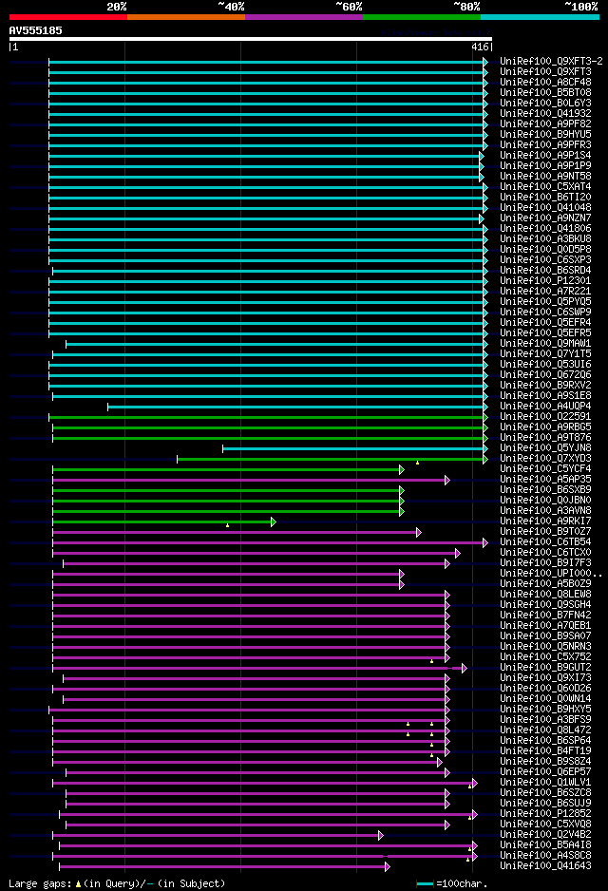Click the white query length bar 1–416
Screen dimensions: 608x891
[251, 39]
